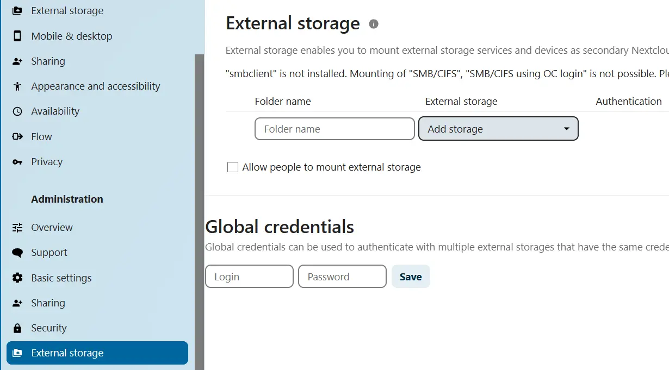This screenshot has height=370, width=669.
Task: Enable allowing people to mount external storage
Action: coord(233,167)
